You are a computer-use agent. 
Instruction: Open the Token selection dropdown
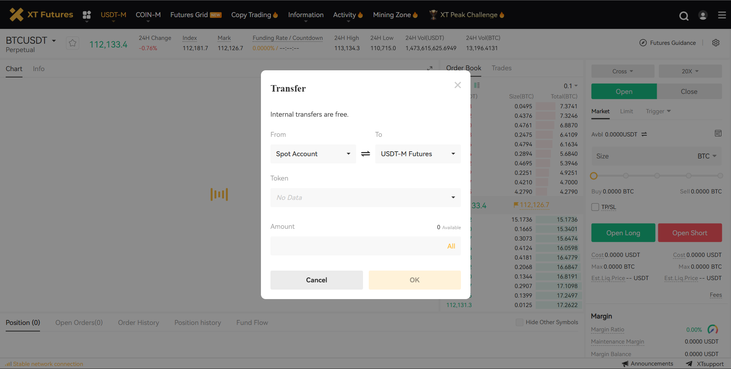(x=365, y=198)
